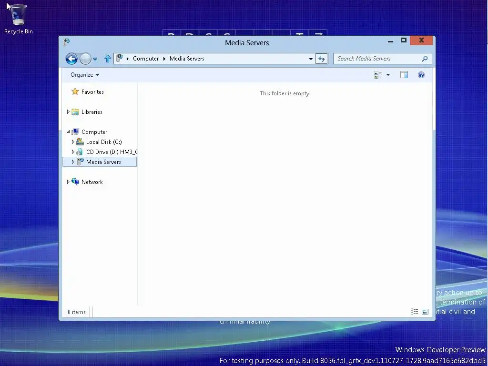Click the CD Drive disc icon
The width and height of the screenshot is (488, 366).
coord(80,152)
